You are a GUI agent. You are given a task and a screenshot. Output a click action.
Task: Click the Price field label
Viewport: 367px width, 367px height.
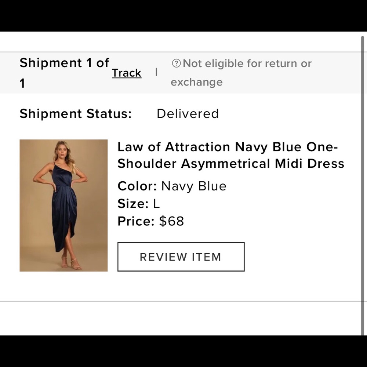click(136, 221)
